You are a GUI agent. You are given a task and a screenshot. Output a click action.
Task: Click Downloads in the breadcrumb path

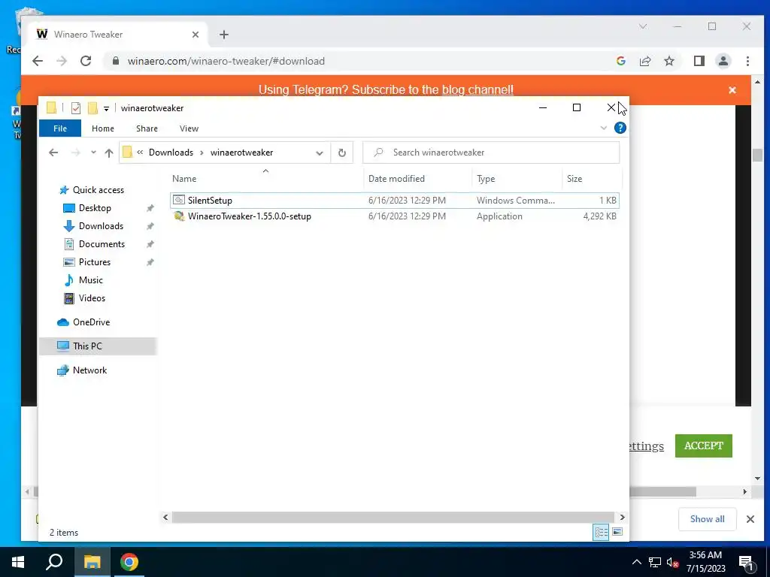click(x=171, y=153)
